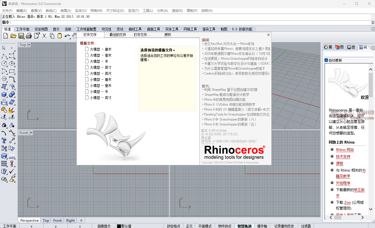375x228 pixels.
Task: Switch to the 最近的文件 tab
Action: click(x=118, y=35)
